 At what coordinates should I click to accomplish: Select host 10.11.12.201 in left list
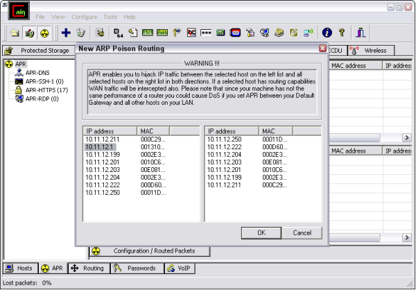pos(103,162)
